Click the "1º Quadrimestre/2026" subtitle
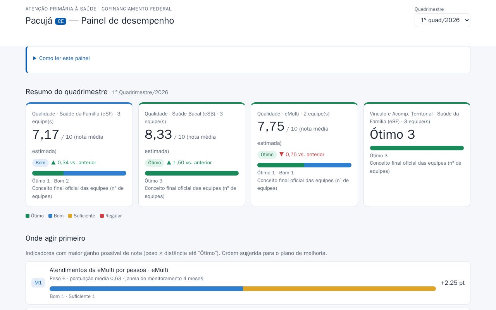The height and width of the screenshot is (310, 496). coord(140,92)
